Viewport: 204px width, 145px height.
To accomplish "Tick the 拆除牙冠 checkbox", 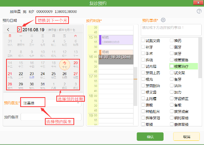I will (x=143, y=118).
